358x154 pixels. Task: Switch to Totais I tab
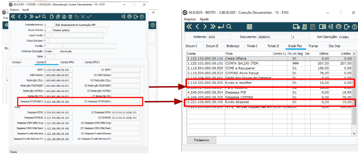(252, 46)
